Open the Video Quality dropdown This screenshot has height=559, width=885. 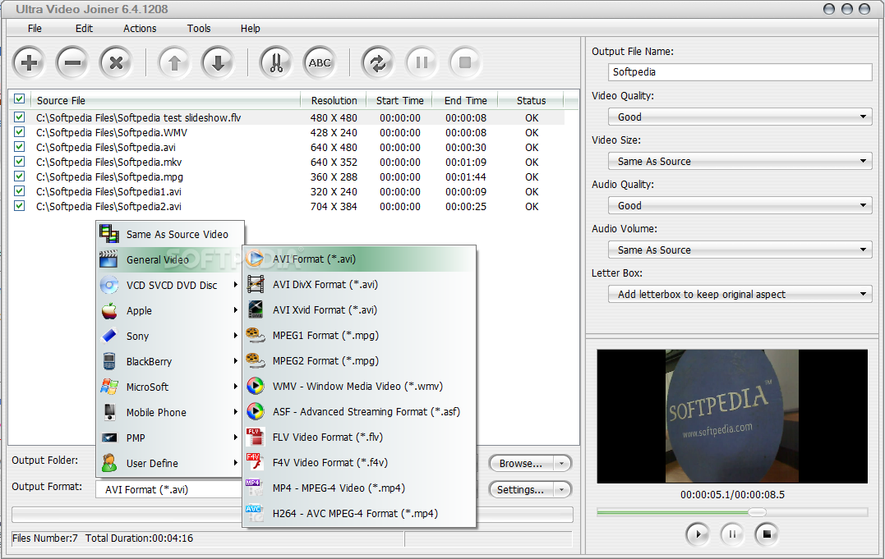click(740, 117)
